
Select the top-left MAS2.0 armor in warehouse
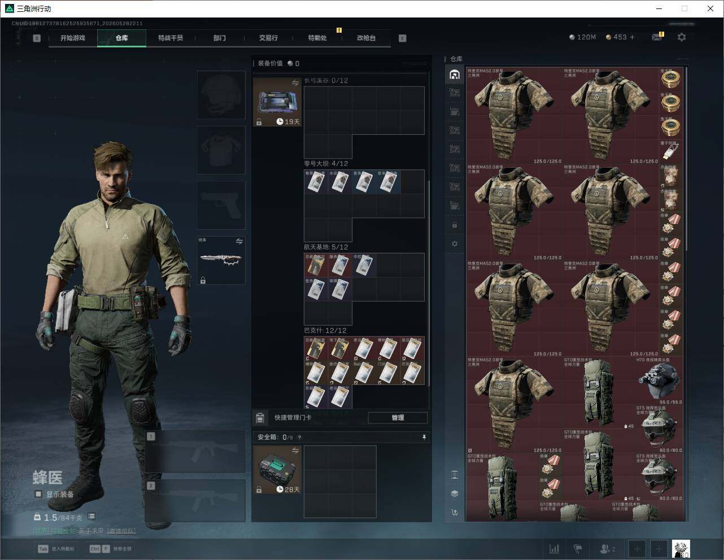pos(514,116)
